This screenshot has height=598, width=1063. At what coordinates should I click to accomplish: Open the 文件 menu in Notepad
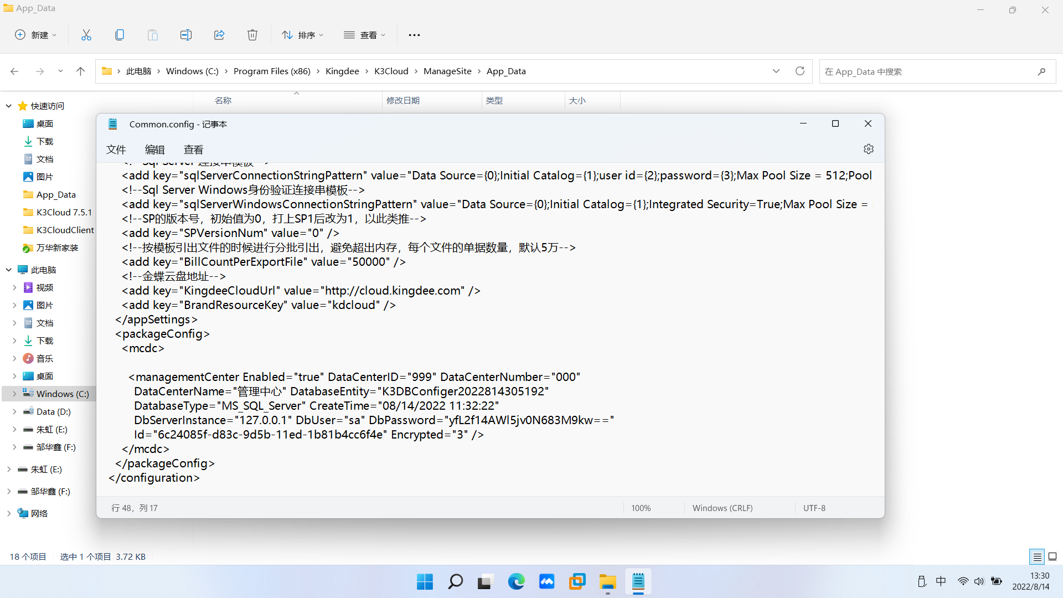(x=116, y=149)
